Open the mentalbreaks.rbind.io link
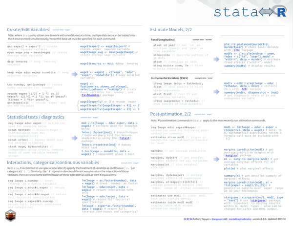 point(240,219)
